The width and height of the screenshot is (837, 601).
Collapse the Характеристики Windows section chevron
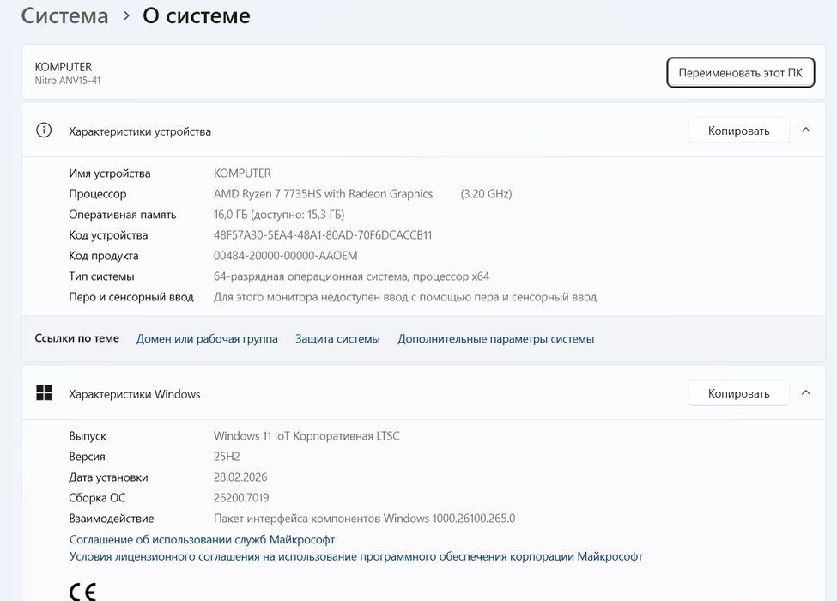pos(806,393)
